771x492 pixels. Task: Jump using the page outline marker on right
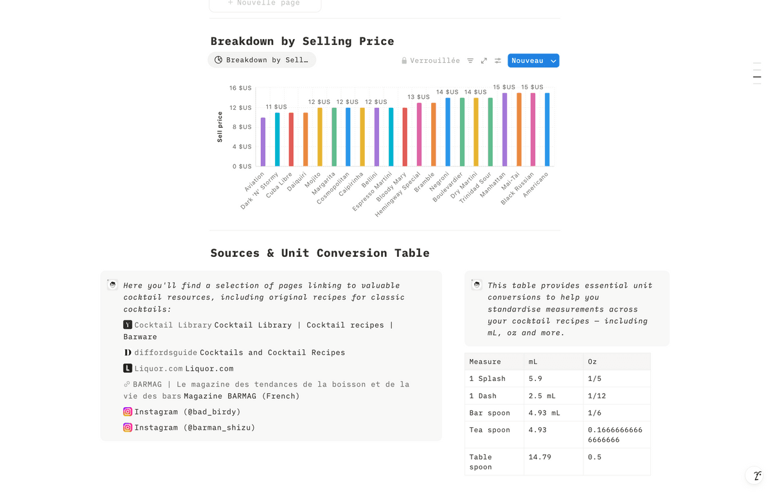tap(757, 76)
